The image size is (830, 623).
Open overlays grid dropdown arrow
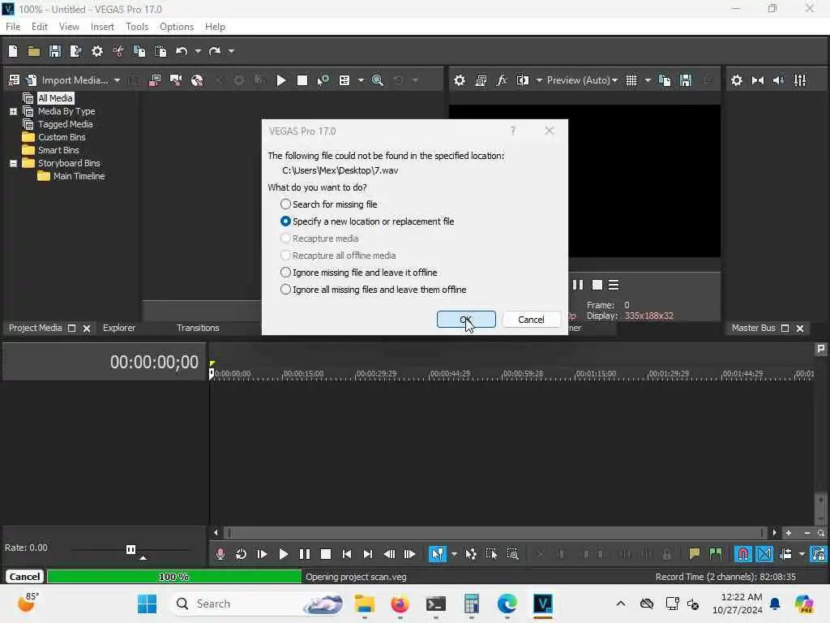648,80
